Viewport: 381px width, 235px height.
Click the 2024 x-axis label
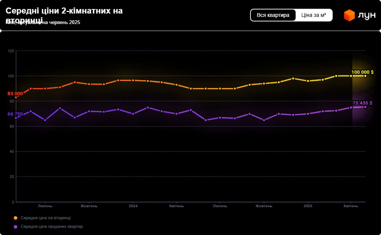(133, 206)
